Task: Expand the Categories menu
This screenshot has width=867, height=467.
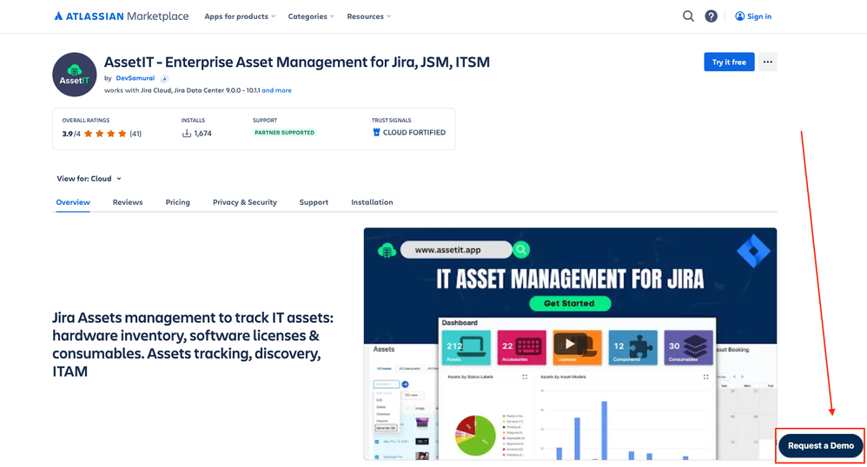Action: pyautogui.click(x=311, y=16)
